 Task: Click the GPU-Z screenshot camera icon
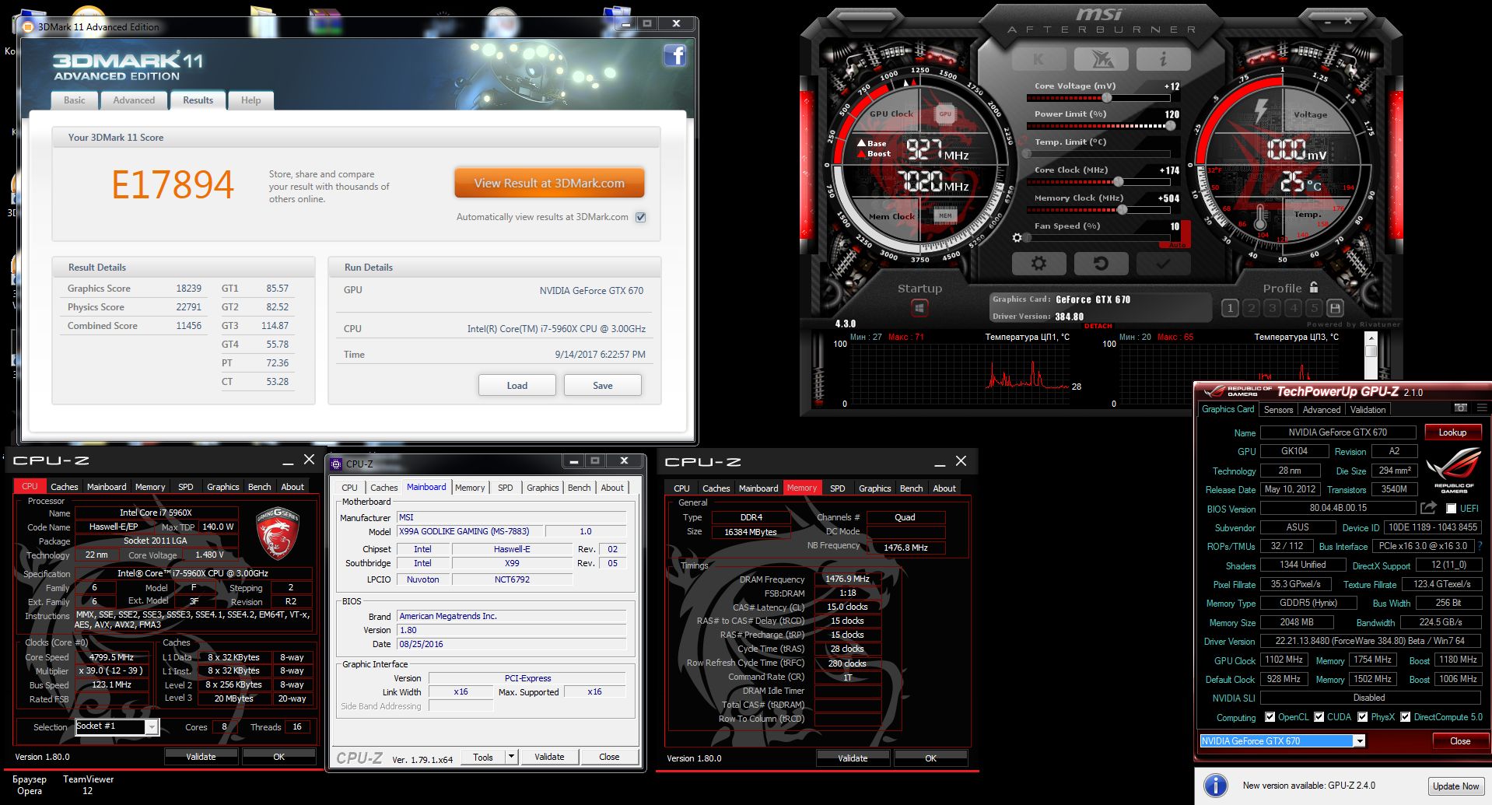tap(1461, 408)
